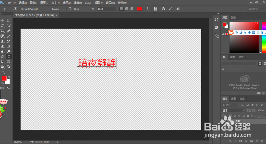
Task: Open the extra tools ellipsis menu
Action: click(2, 72)
